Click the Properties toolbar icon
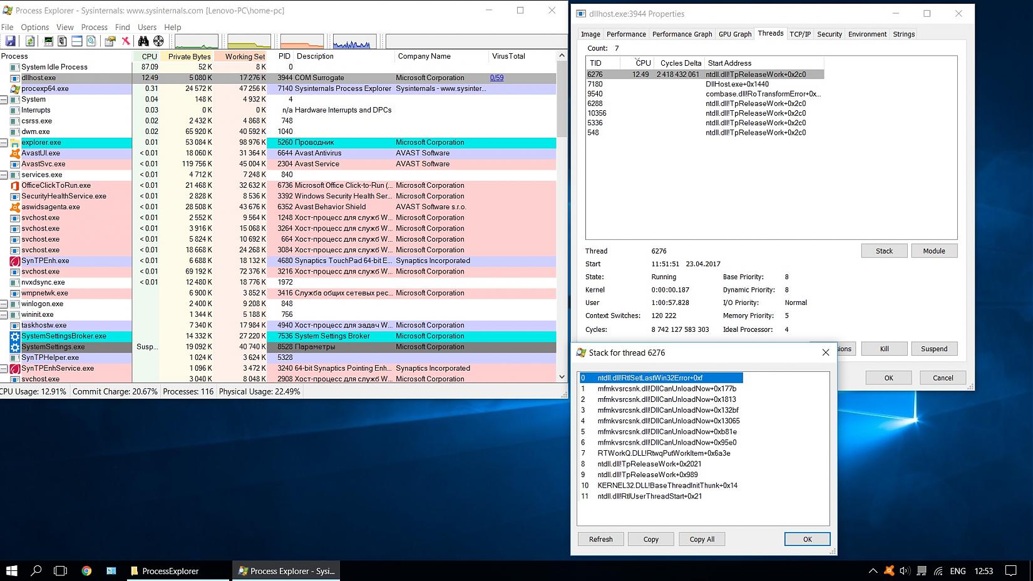 coord(110,41)
